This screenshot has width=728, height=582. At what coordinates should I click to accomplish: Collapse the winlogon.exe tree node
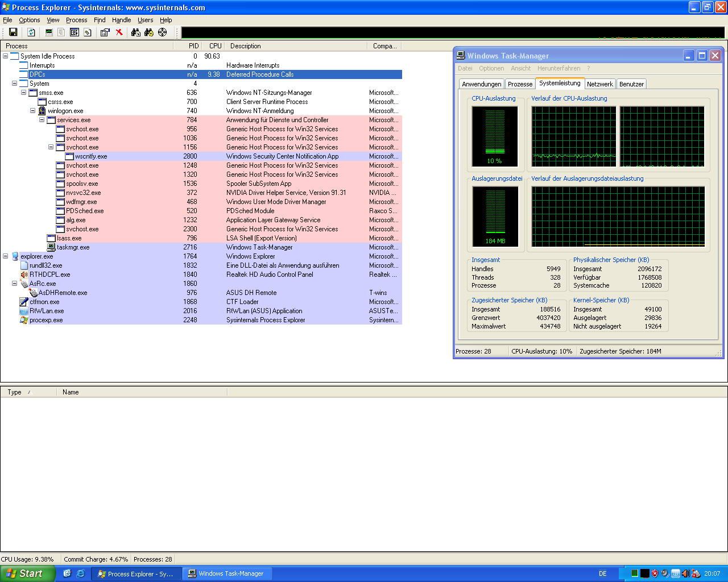33,111
